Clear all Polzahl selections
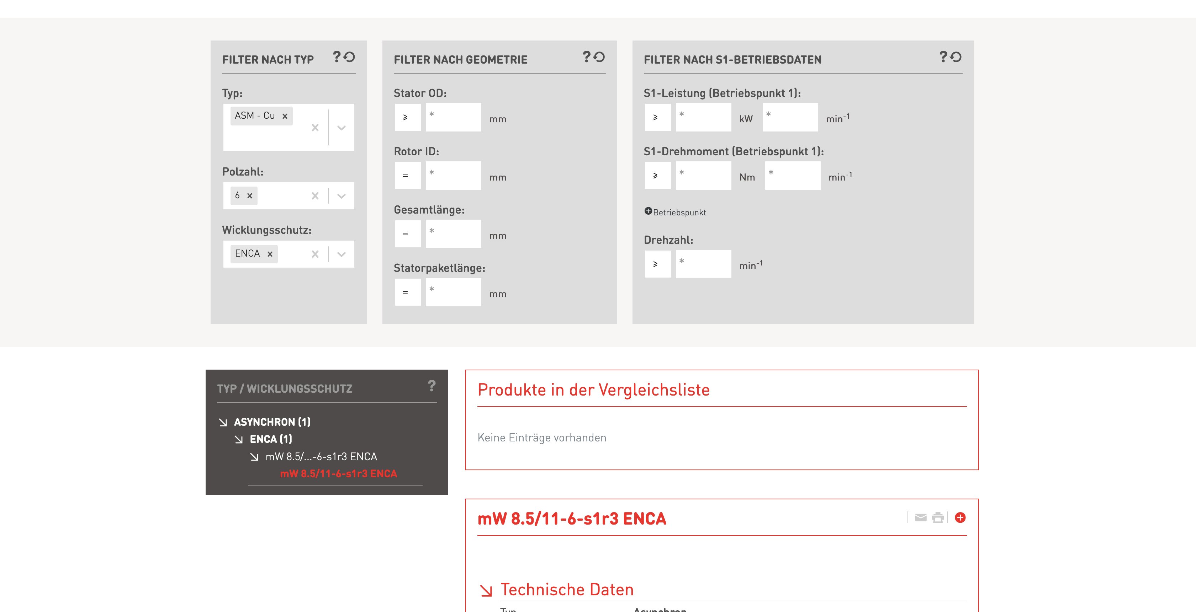Image resolution: width=1196 pixels, height=612 pixels. tap(315, 196)
